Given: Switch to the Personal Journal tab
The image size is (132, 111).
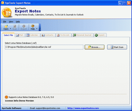Looking at the screenshot, I should click(83, 35).
